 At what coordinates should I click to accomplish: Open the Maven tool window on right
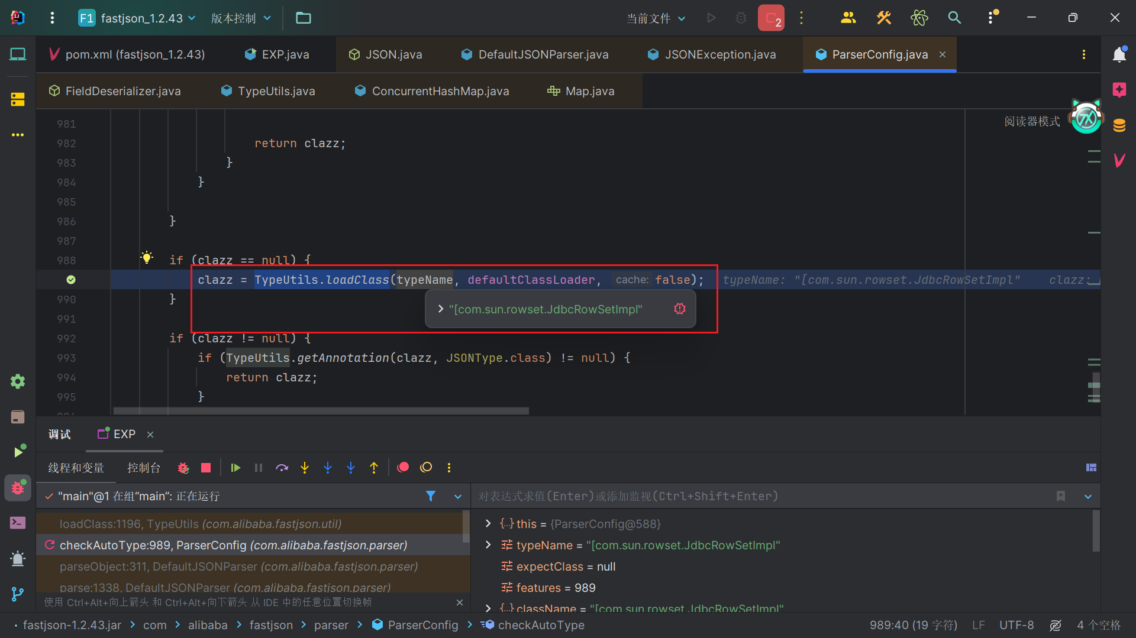[x=1119, y=160]
